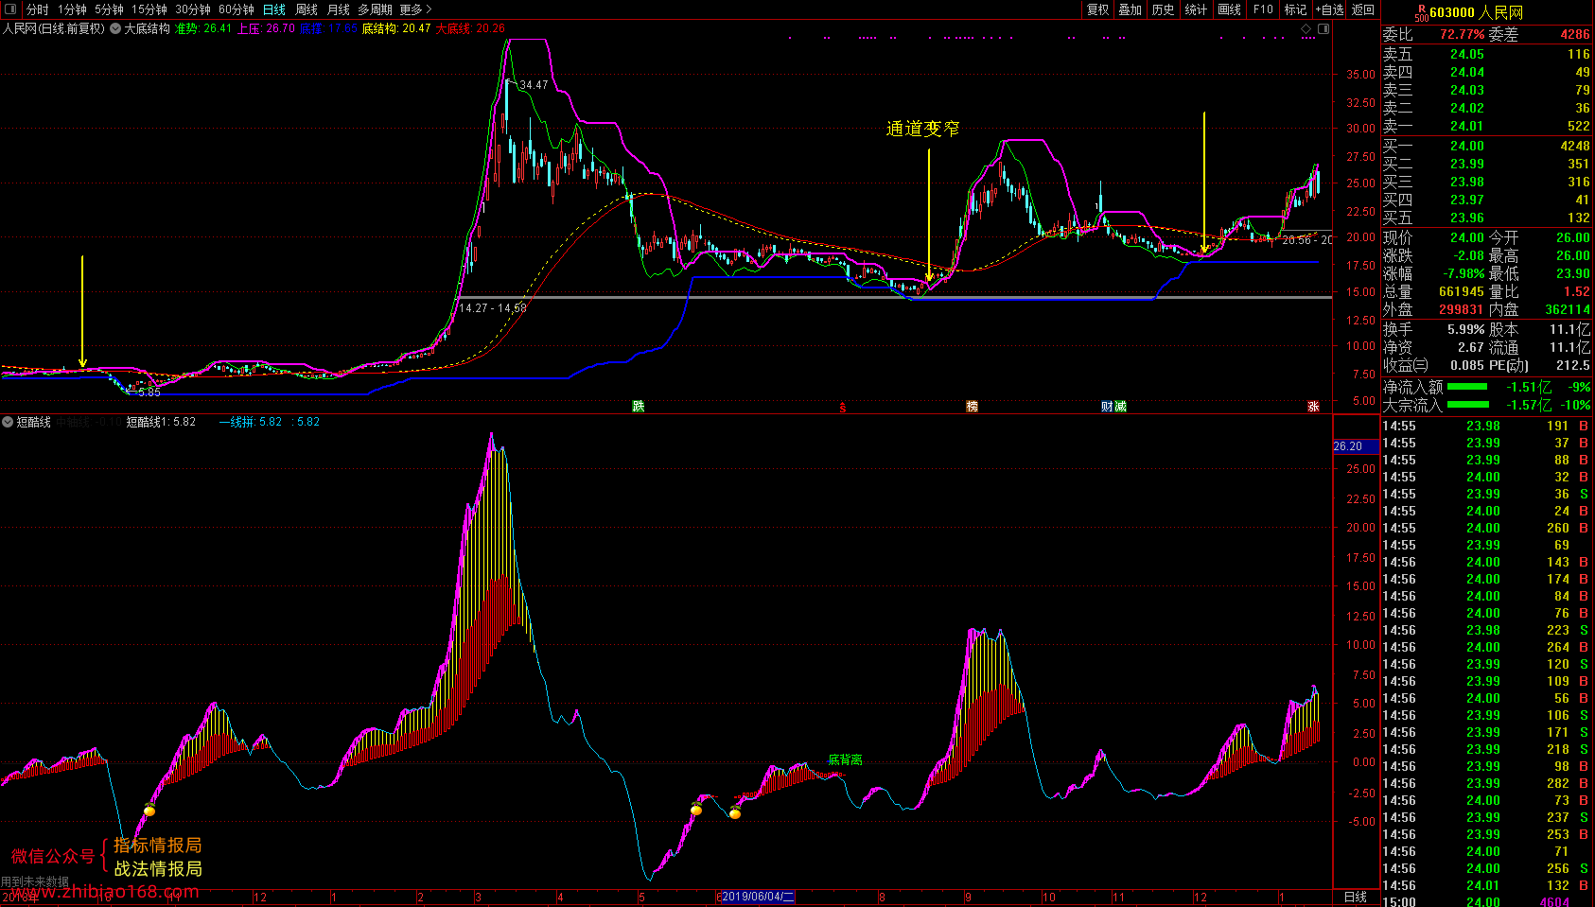Viewport: 1595px width, 907px height.
Task: Click stock title 603000 人民网
Action: (1477, 12)
